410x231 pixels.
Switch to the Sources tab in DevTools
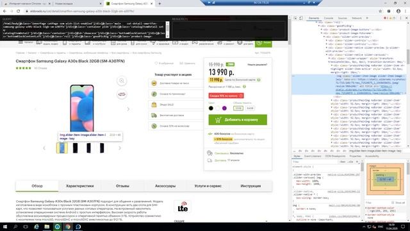point(343,18)
